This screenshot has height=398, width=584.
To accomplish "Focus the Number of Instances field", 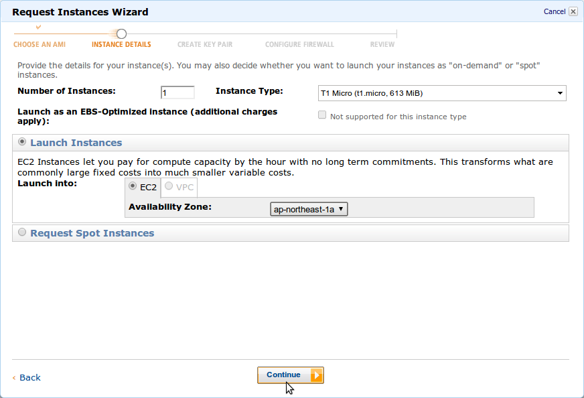I will point(177,92).
